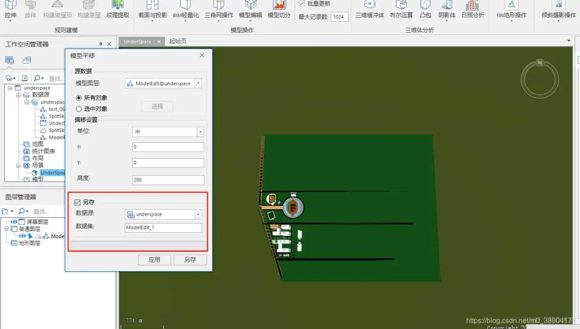Image resolution: width=580 pixels, height=329 pixels.
Task: Switch to the 起始页 tab
Action: (x=177, y=41)
